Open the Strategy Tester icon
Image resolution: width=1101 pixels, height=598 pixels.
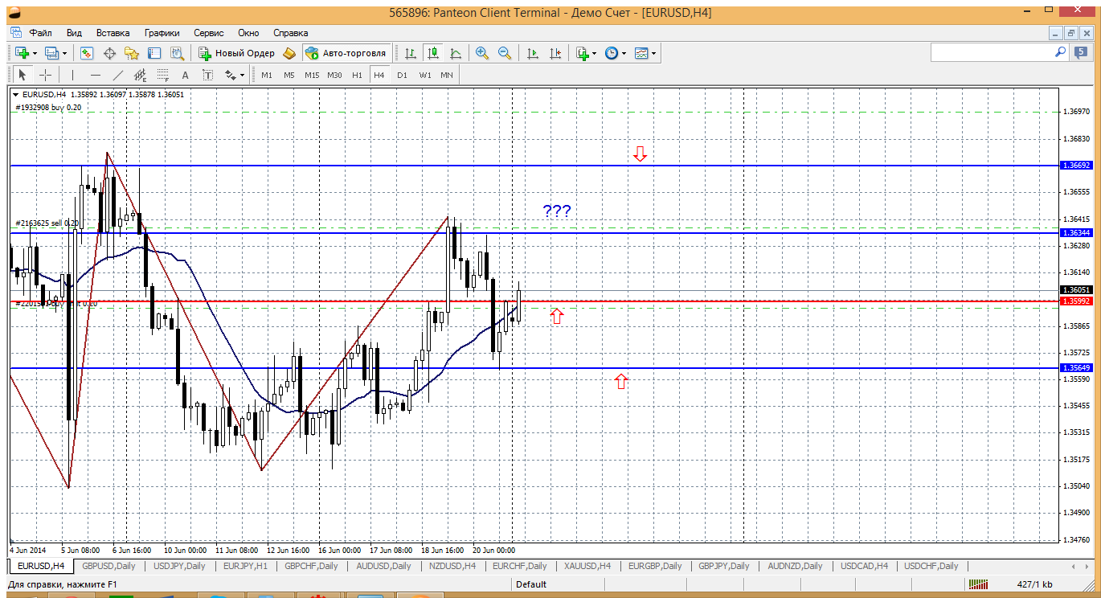(x=177, y=53)
